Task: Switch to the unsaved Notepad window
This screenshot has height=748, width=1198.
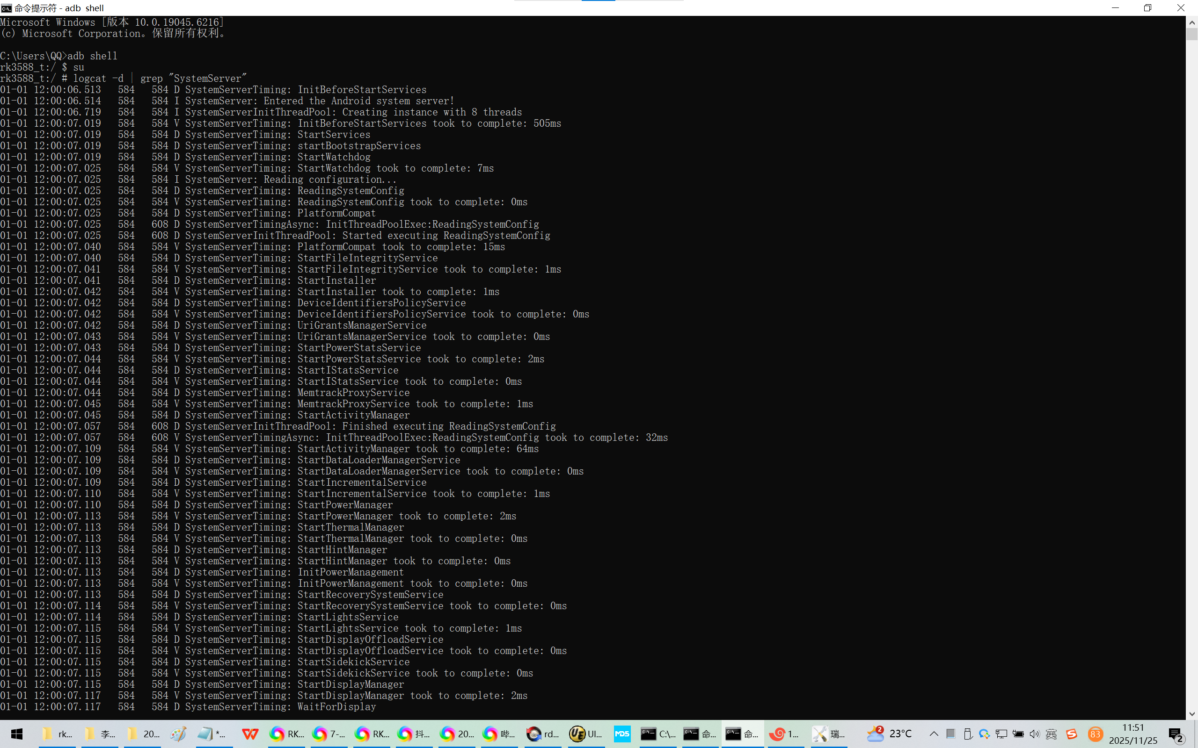Action: [x=212, y=734]
